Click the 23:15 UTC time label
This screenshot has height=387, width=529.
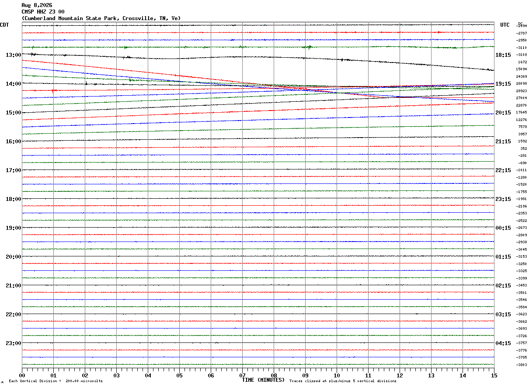point(503,199)
